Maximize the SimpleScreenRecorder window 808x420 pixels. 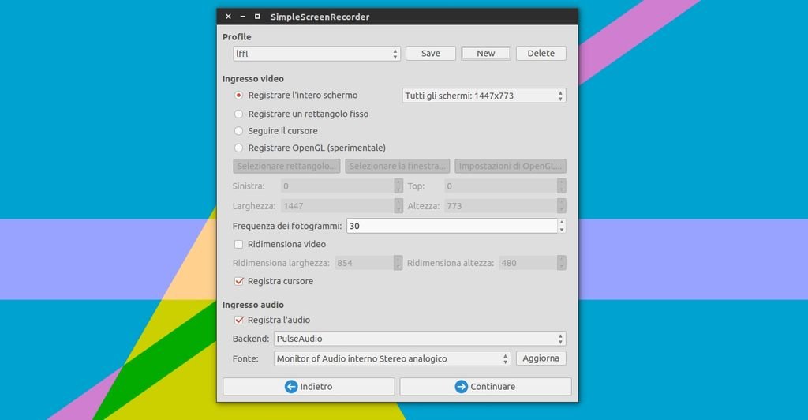coord(257,17)
